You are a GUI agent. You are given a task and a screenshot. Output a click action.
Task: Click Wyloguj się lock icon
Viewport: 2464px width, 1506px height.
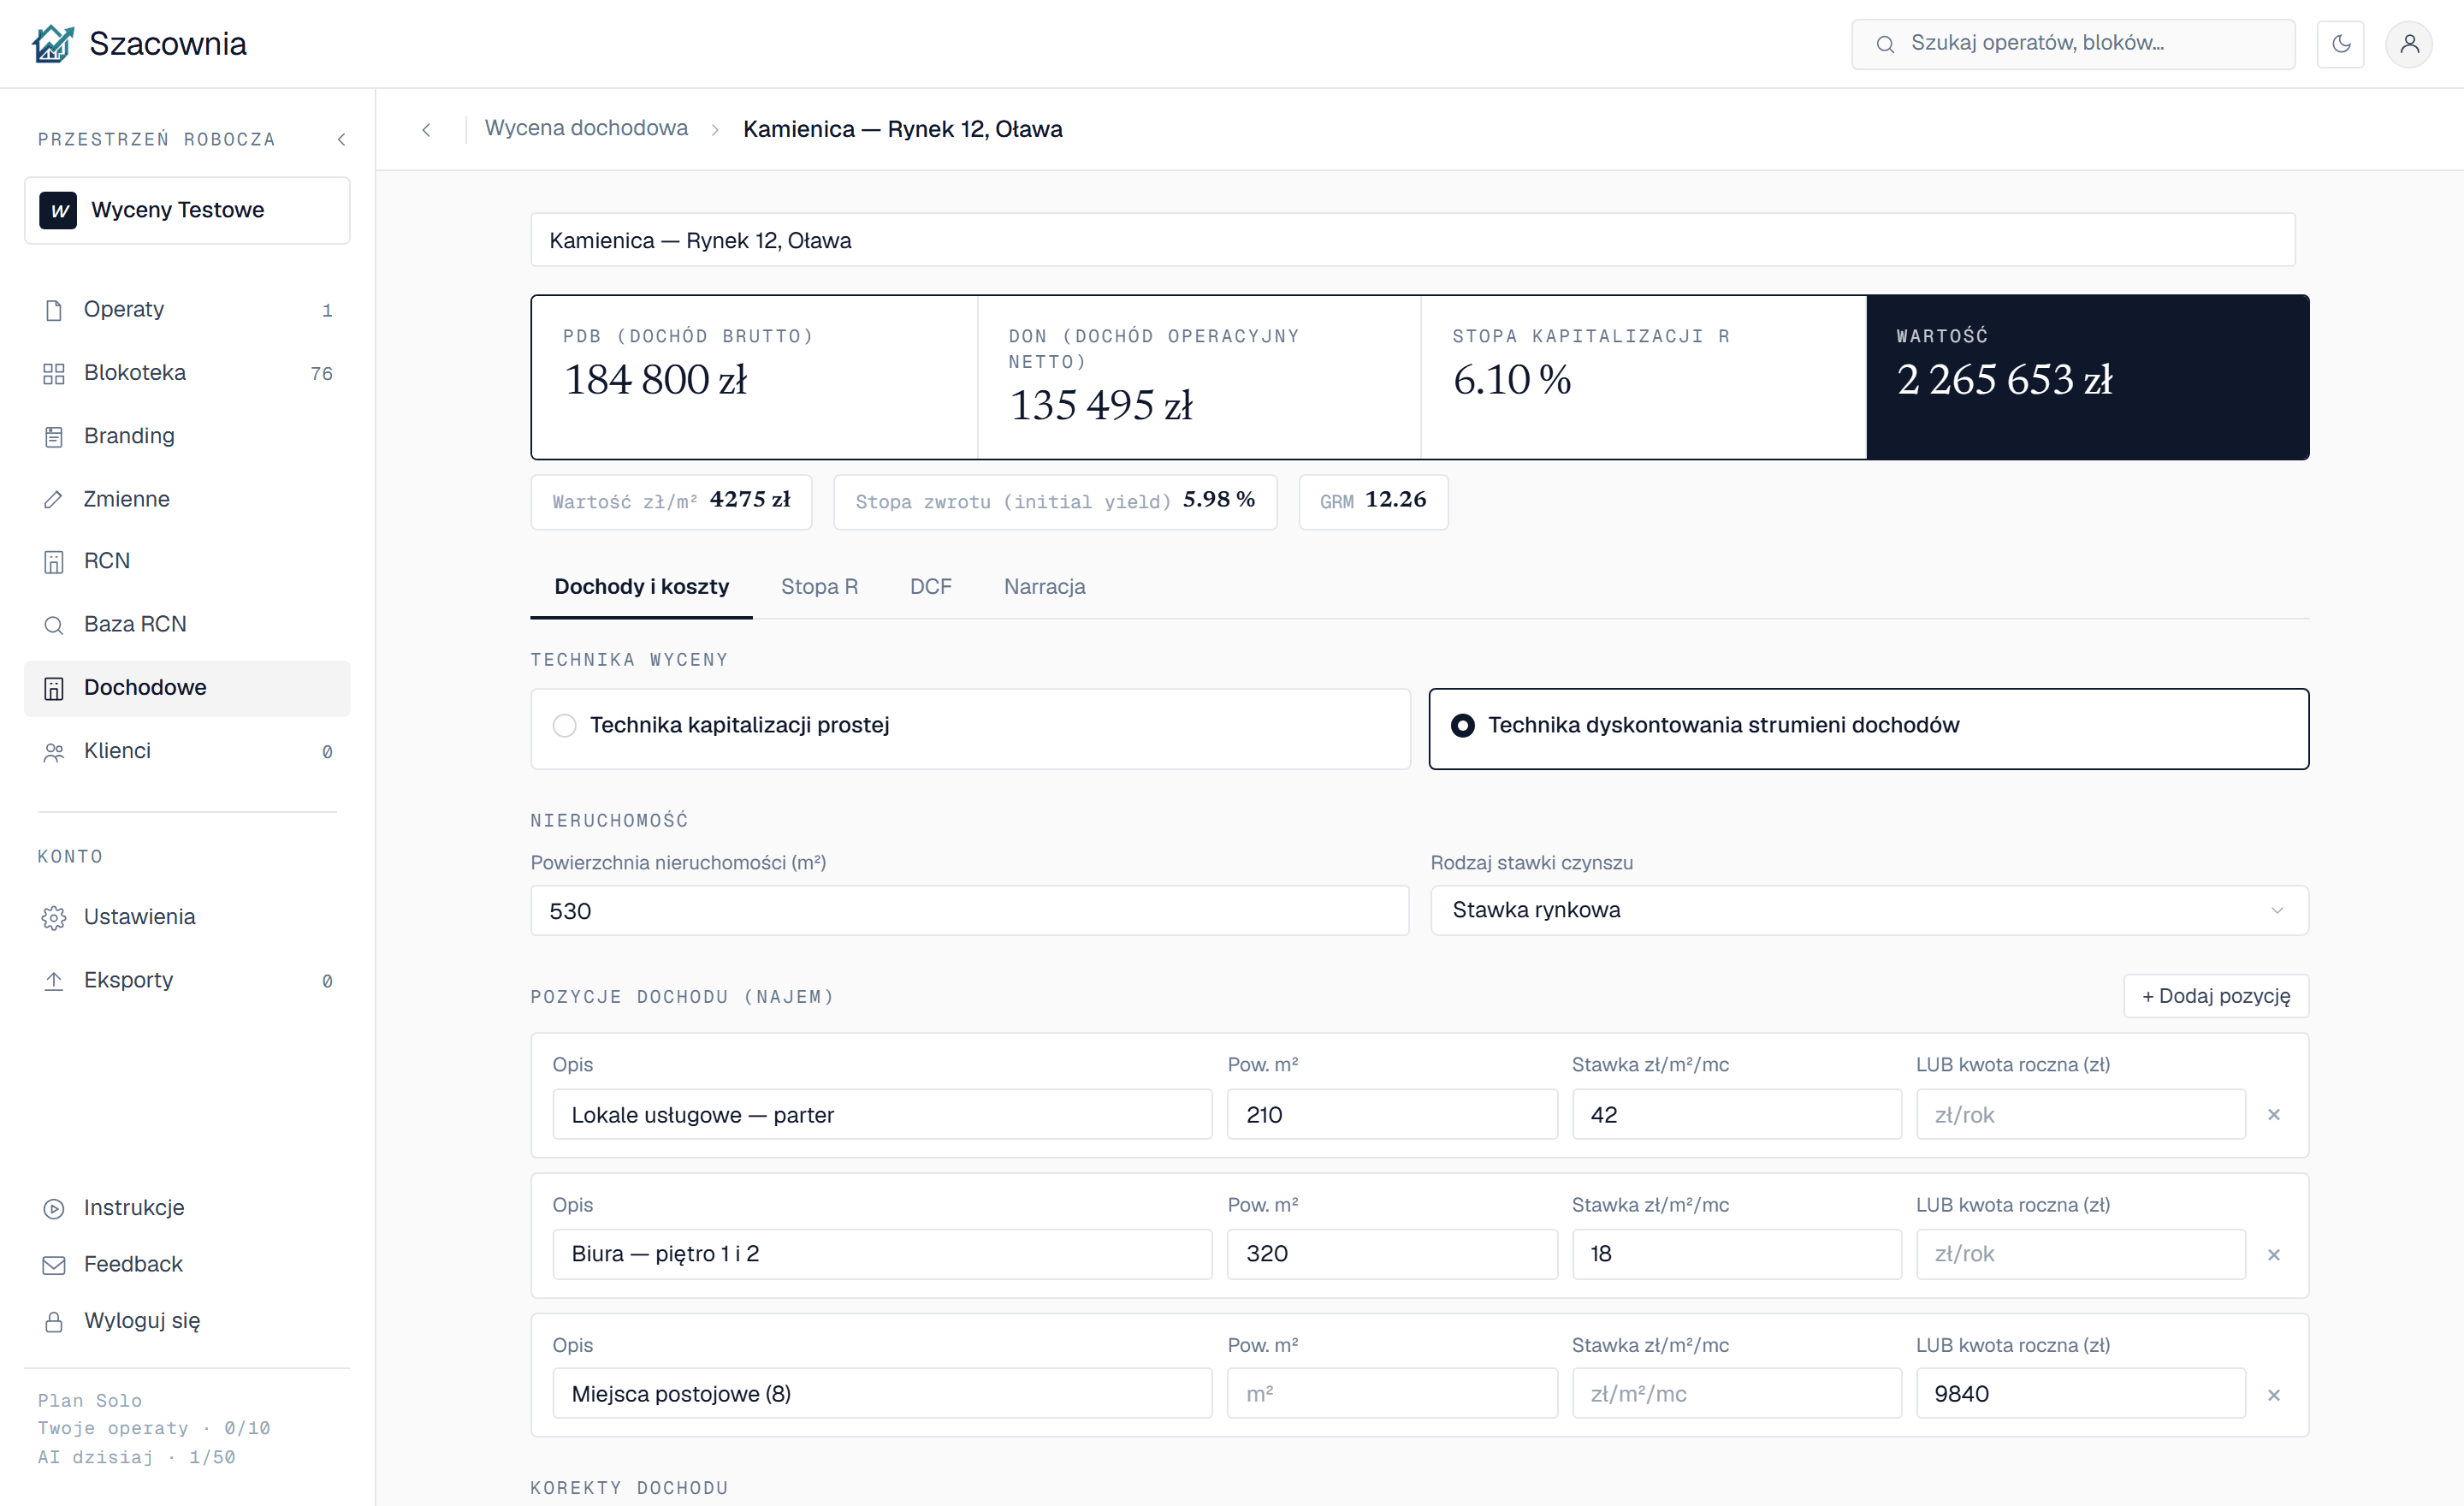click(x=54, y=1322)
